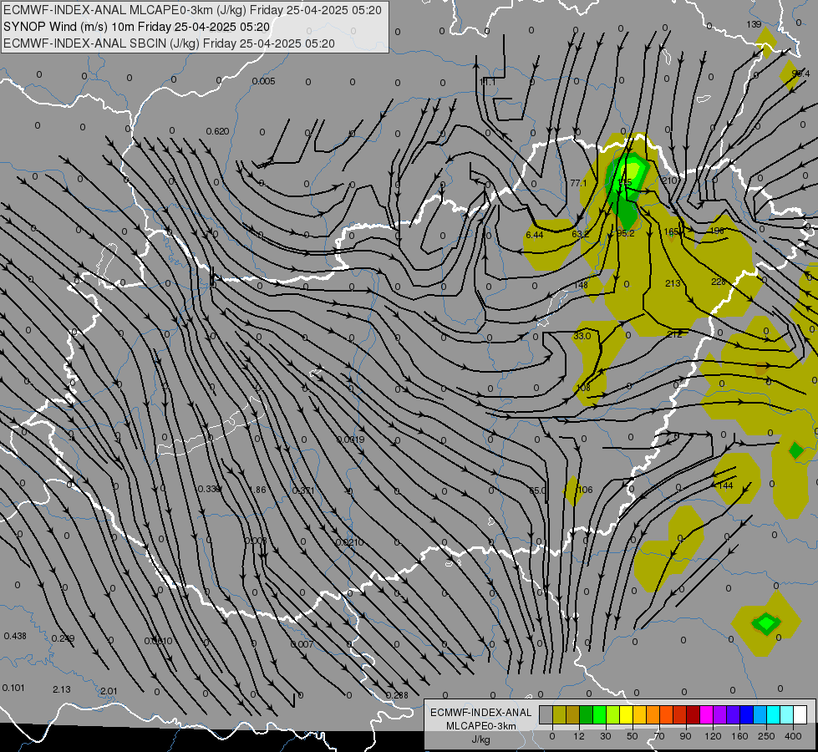Click the map value '33.0'

[582, 336]
